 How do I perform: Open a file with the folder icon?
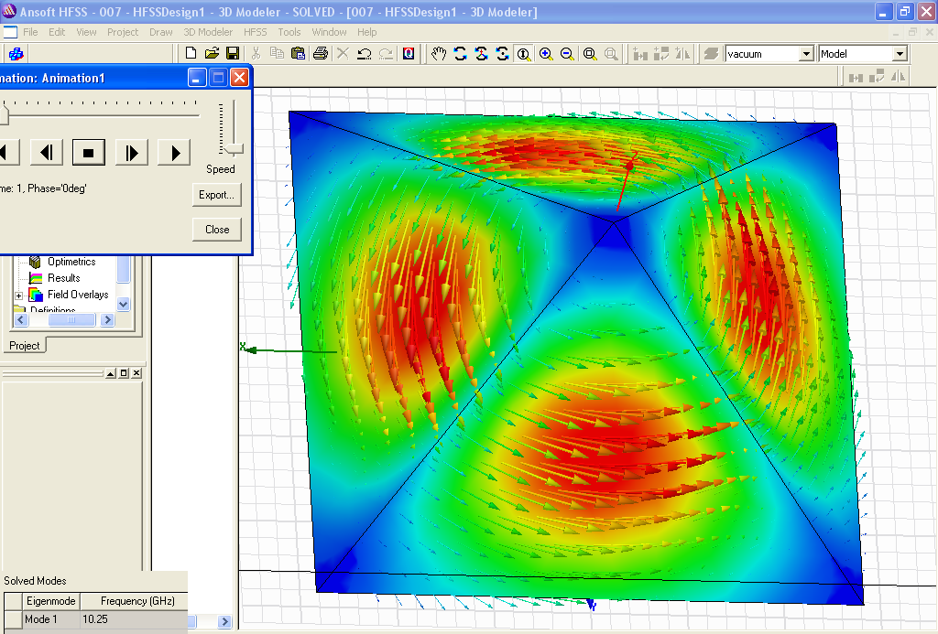tap(212, 54)
